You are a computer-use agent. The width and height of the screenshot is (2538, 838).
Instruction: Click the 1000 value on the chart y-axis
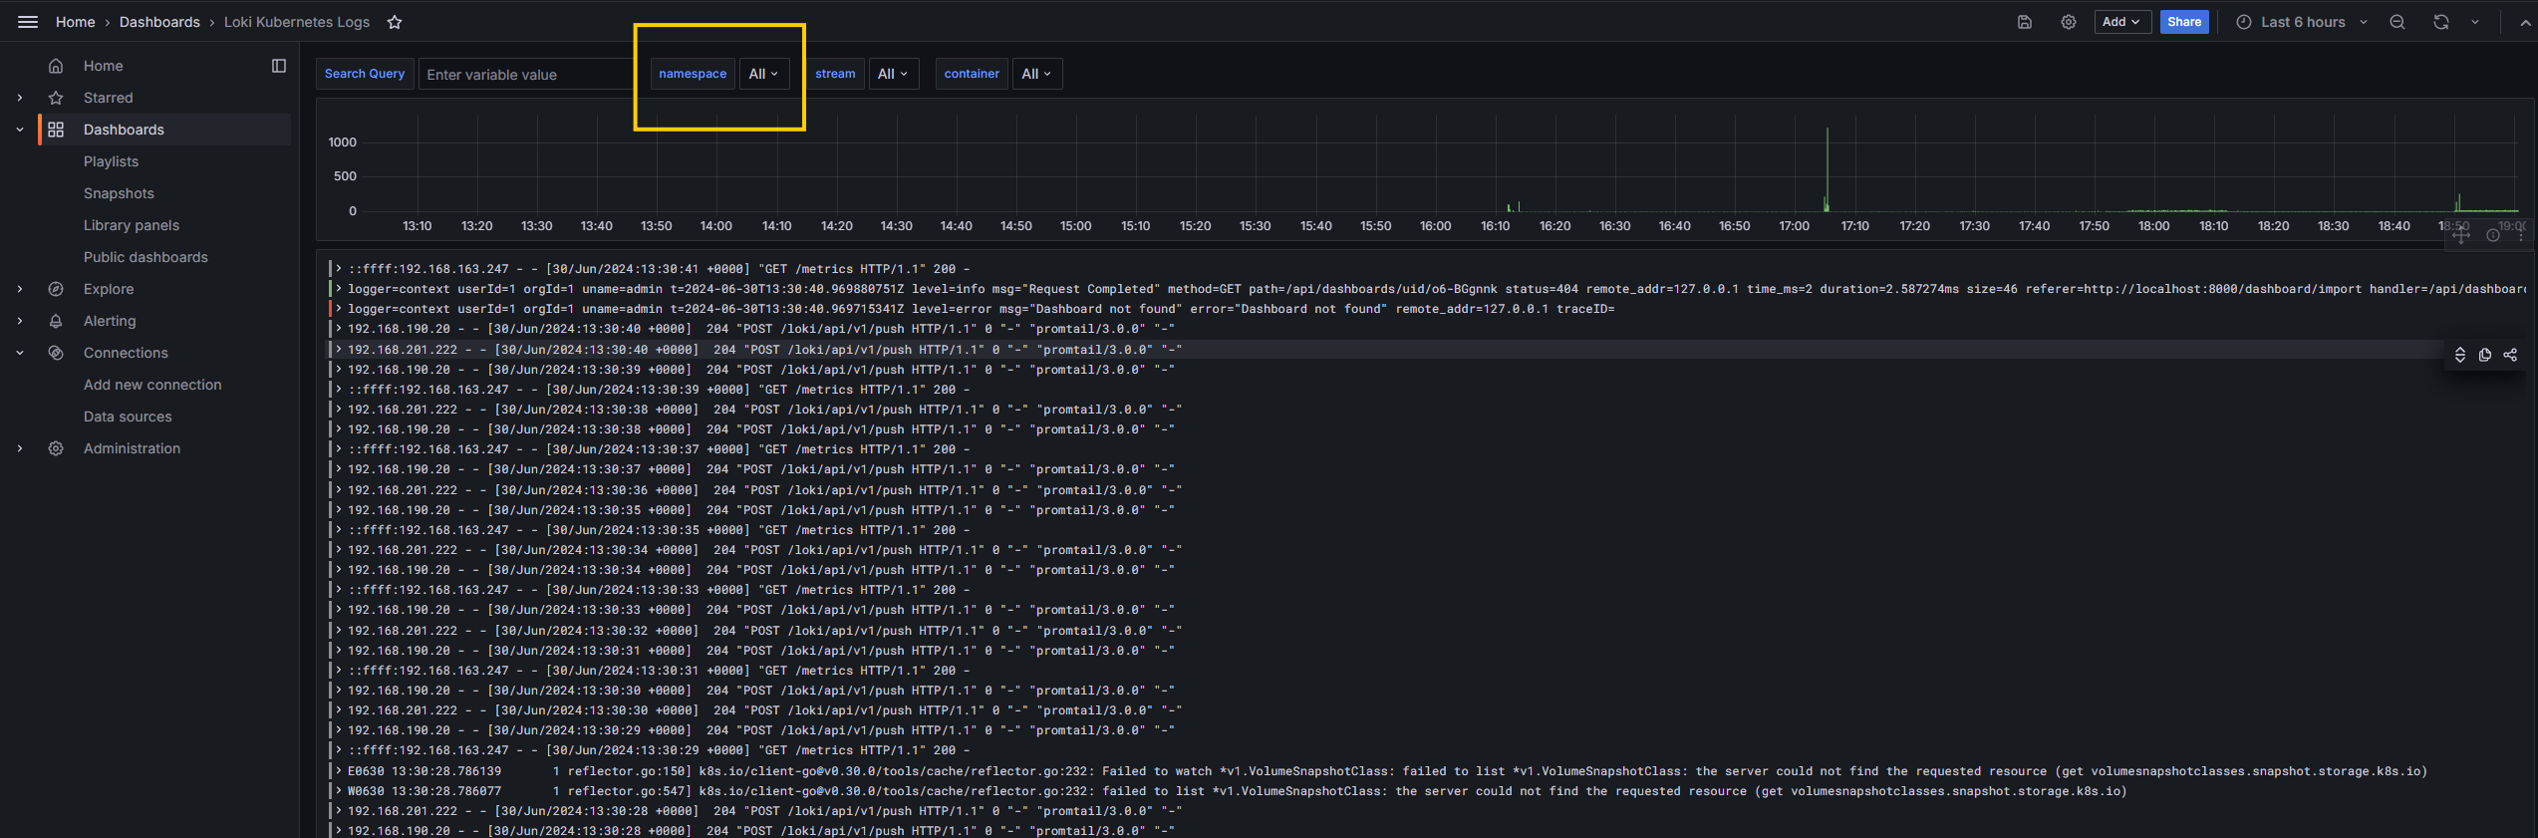(342, 142)
